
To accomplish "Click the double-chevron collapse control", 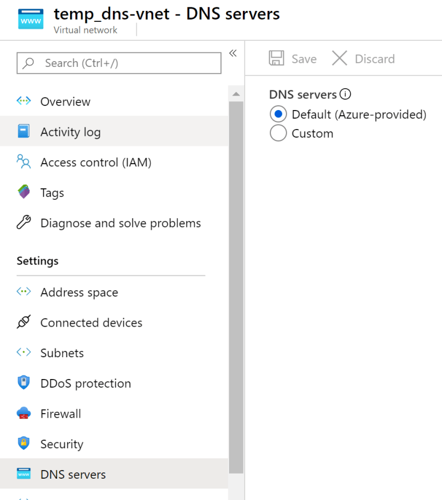I will click(x=233, y=52).
